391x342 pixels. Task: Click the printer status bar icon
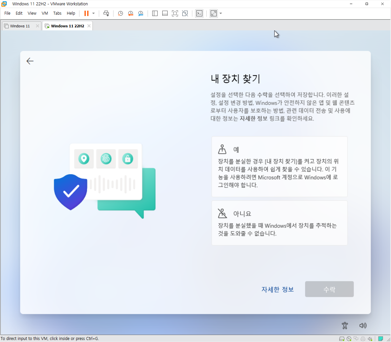coord(363,339)
